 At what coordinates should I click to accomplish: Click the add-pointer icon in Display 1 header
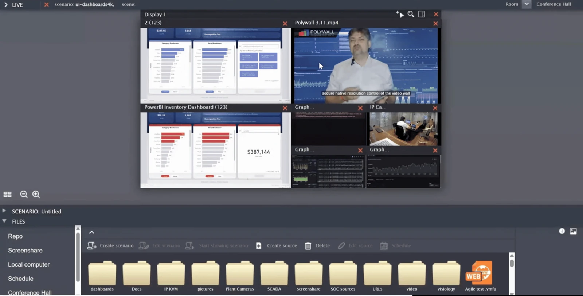[x=399, y=14]
